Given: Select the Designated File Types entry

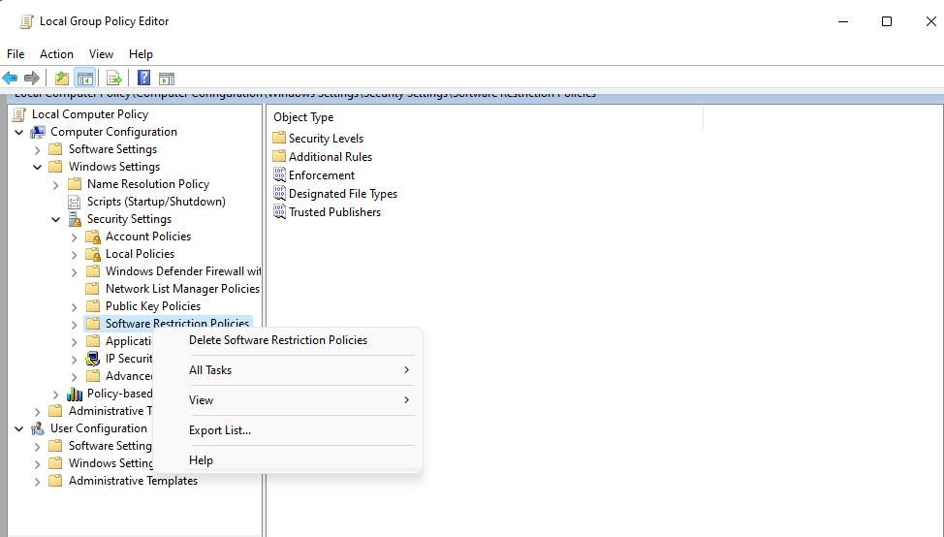Looking at the screenshot, I should 343,194.
